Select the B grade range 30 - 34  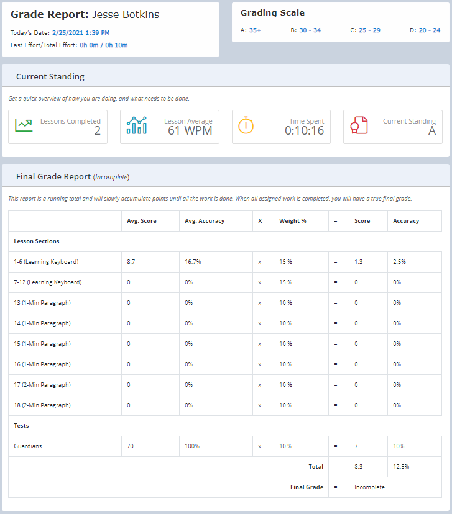pos(310,30)
